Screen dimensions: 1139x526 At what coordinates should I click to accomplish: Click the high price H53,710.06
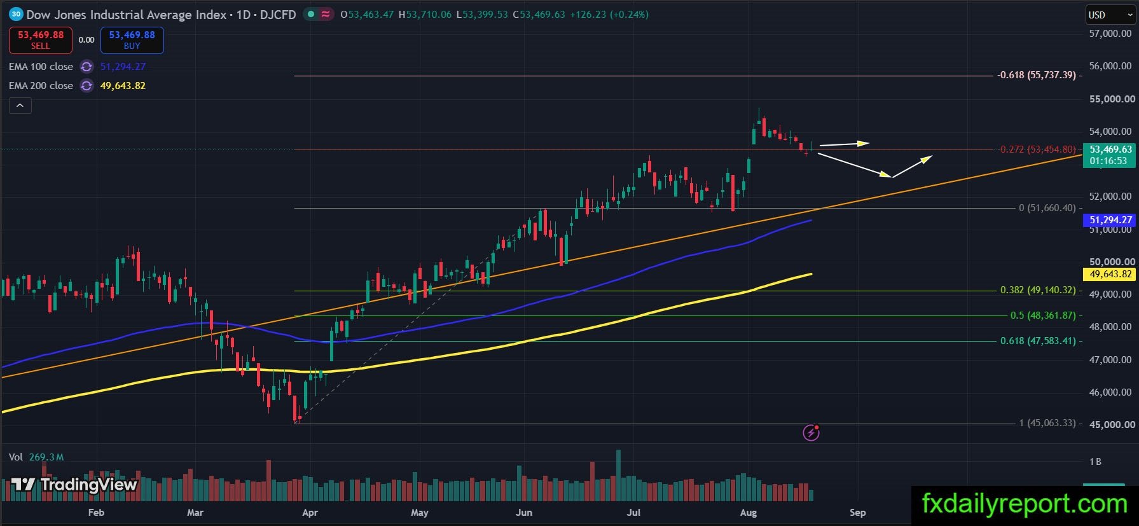(425, 14)
